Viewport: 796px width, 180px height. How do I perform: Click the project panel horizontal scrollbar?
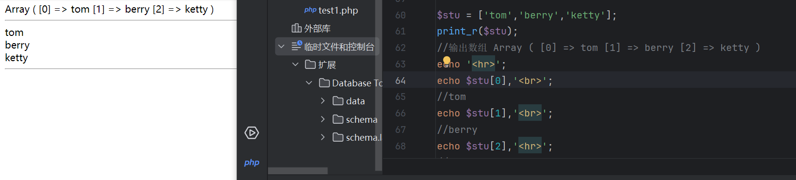pos(298,171)
